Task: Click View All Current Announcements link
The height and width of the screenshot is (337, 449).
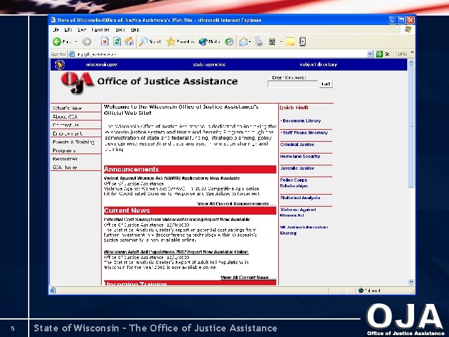Action: [236, 203]
